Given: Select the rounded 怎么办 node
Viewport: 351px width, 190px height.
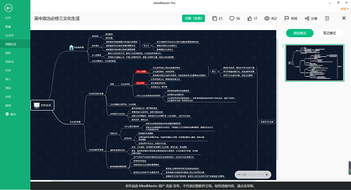Looking at the screenshot, I should click(146, 45).
